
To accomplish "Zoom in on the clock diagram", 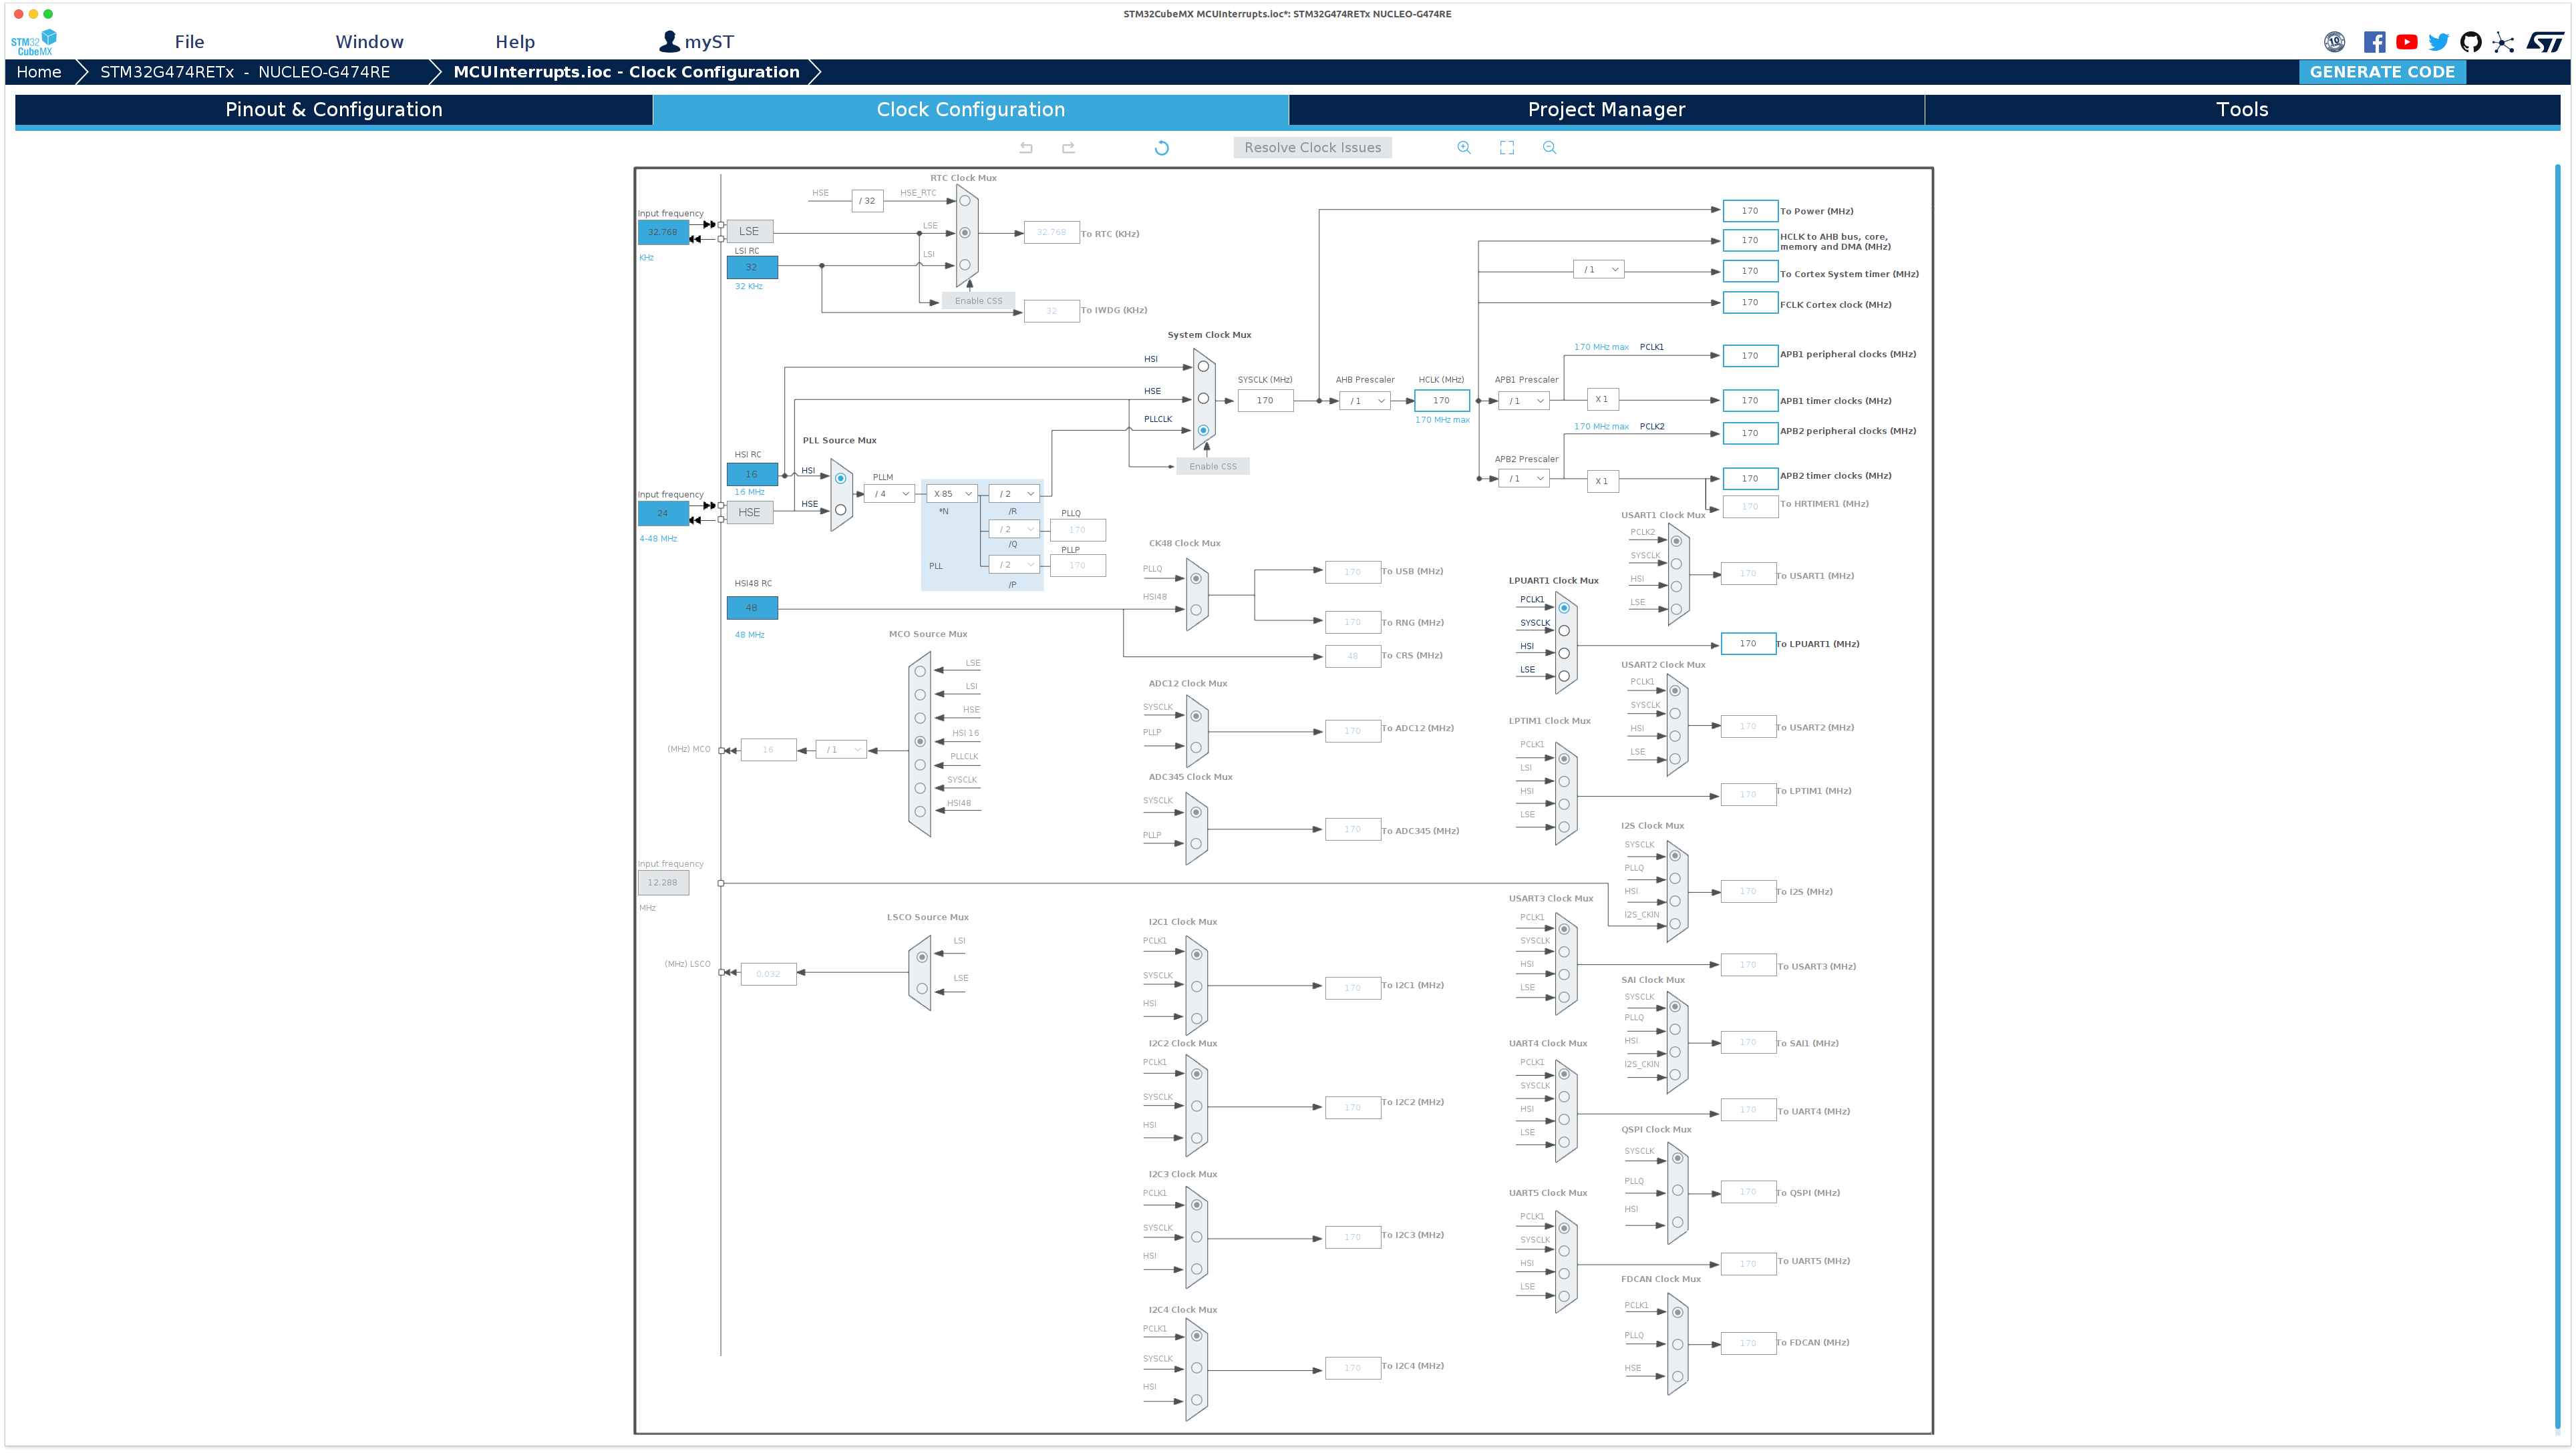I will (x=1464, y=148).
